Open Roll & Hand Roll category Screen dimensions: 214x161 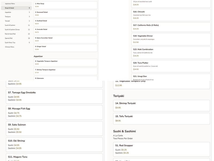[16, 34]
